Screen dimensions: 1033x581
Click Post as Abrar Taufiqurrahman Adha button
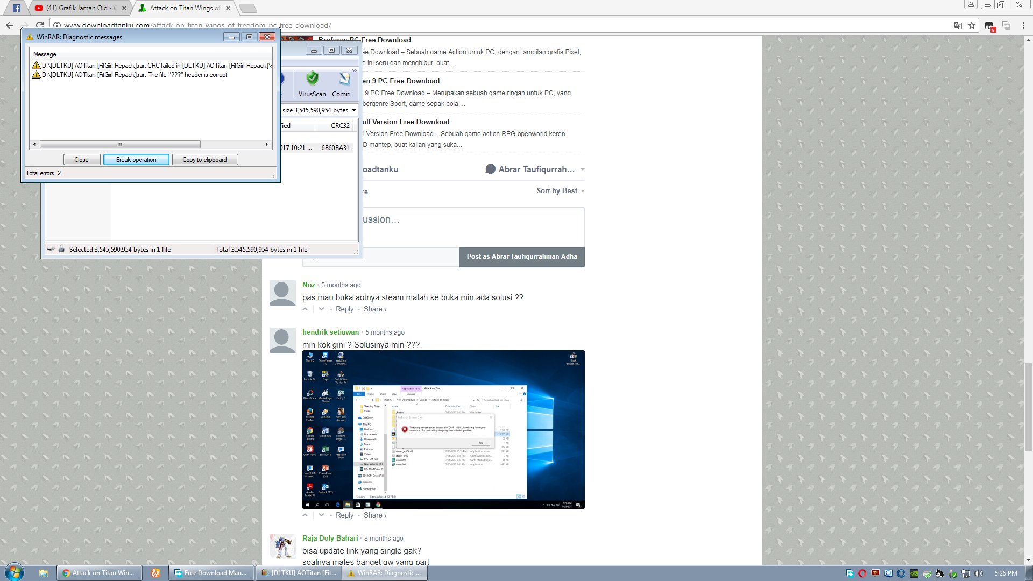pos(522,257)
